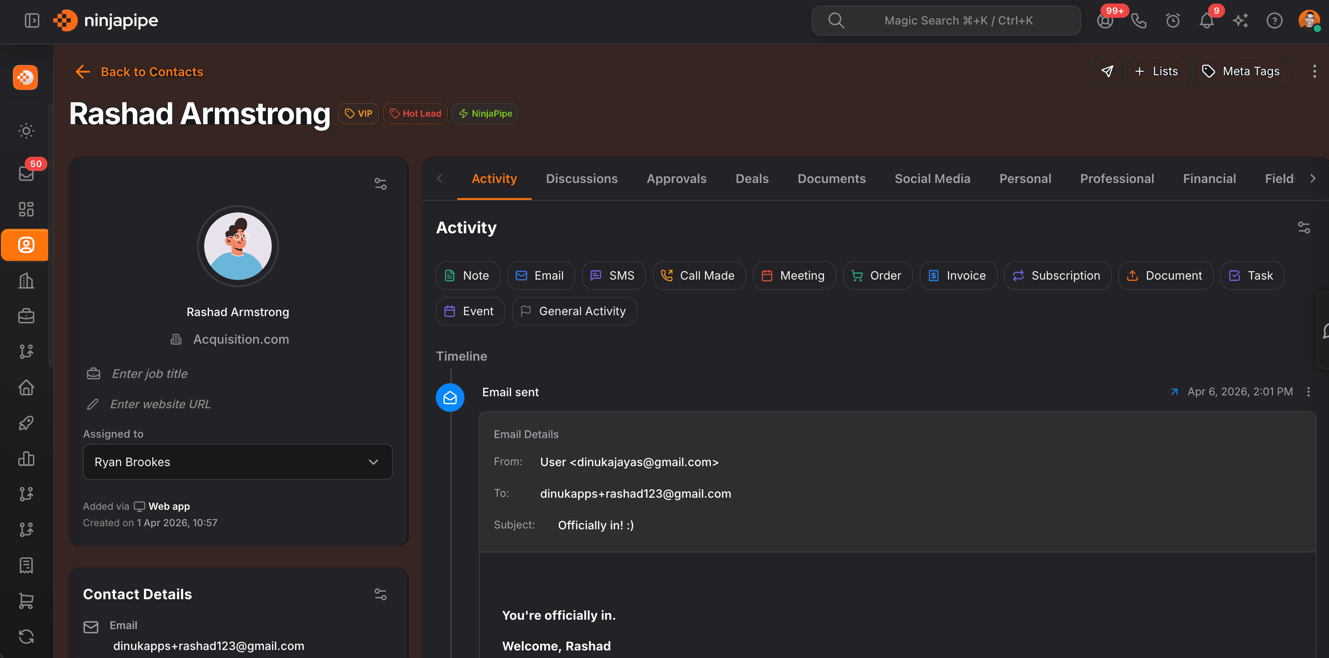
Task: Toggle the light/dark theme sun icon
Action: pyautogui.click(x=26, y=131)
